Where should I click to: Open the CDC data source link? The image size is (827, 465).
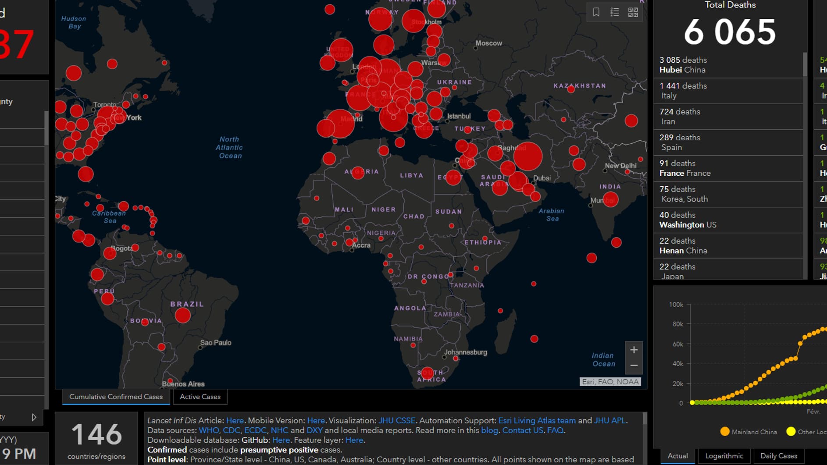pos(231,430)
